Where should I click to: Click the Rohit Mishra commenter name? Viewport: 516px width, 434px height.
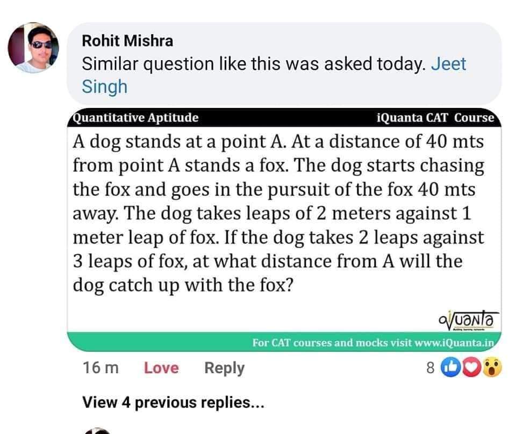[127, 41]
